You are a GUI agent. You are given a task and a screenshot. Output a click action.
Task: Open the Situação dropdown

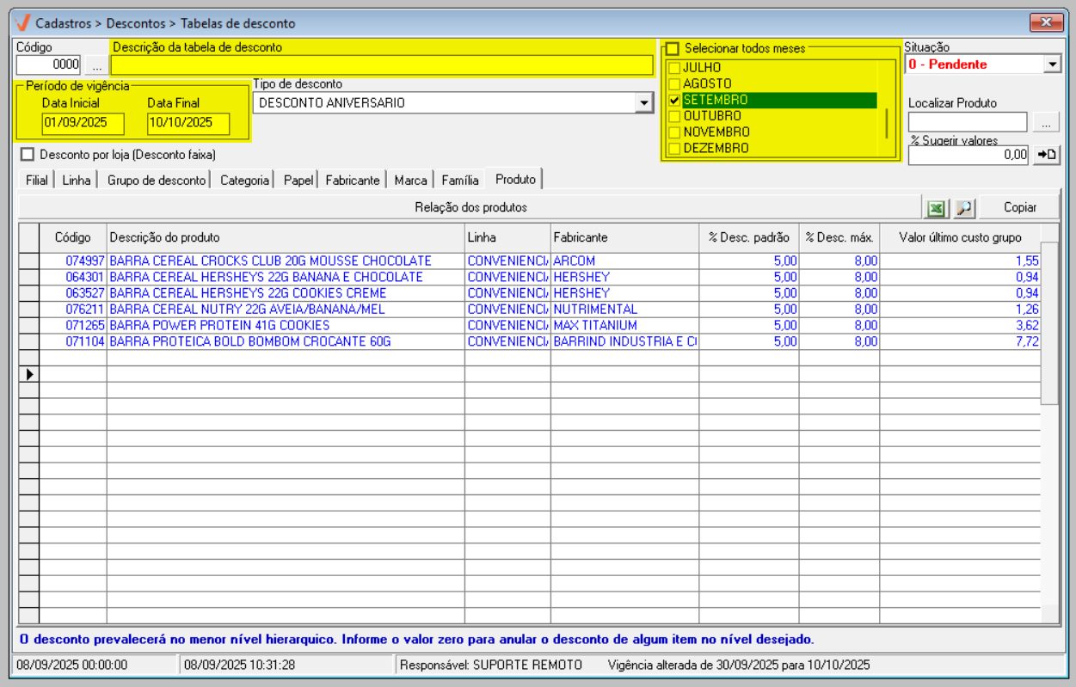[x=1053, y=64]
